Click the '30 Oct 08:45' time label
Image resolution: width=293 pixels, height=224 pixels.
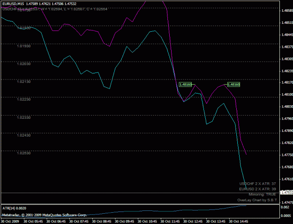[x=101, y=221]
